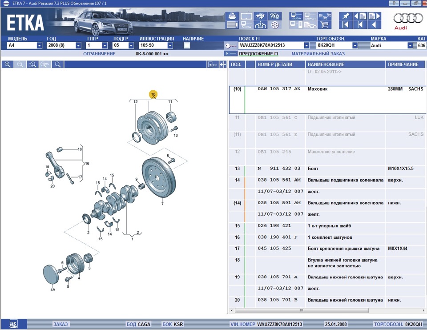Tick the НАЛИЧИЕ checkbox
This screenshot has height=330, width=427.
pyautogui.click(x=187, y=45)
